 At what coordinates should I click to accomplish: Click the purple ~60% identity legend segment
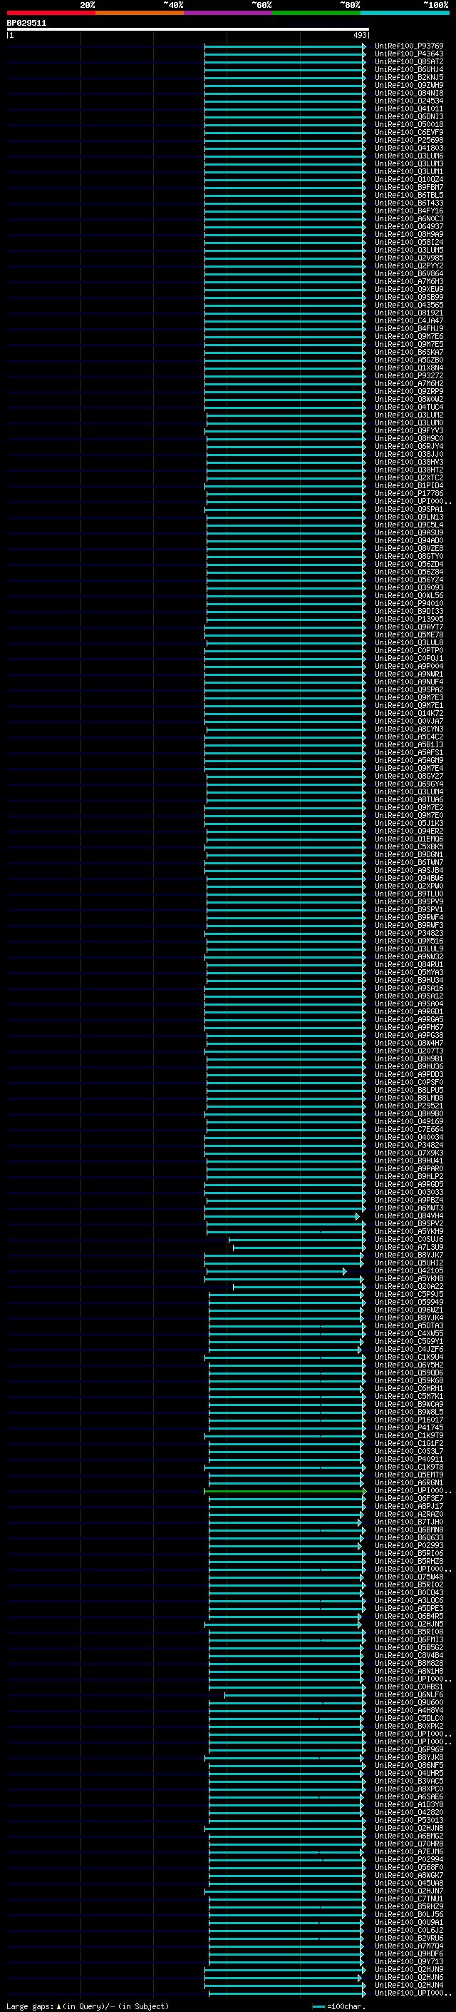(x=229, y=13)
